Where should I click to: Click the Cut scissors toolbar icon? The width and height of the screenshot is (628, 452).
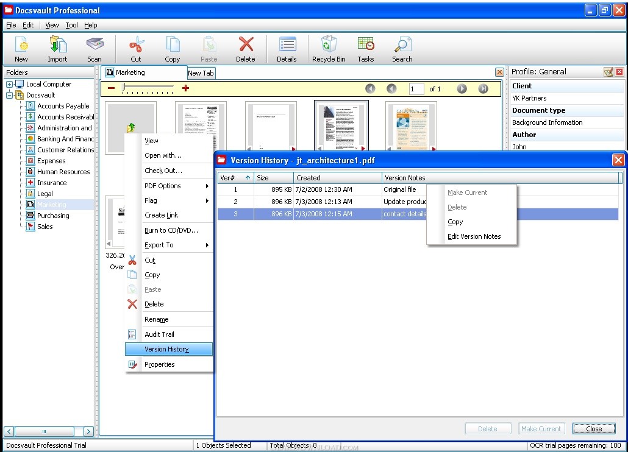136,49
